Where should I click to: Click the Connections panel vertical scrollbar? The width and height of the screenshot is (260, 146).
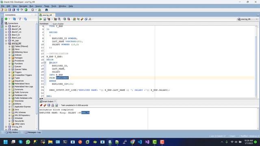37,75
